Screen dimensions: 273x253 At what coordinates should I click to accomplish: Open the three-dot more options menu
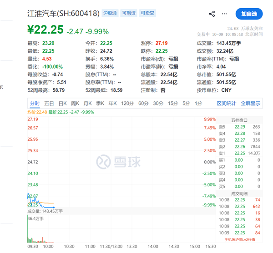pos(224,14)
